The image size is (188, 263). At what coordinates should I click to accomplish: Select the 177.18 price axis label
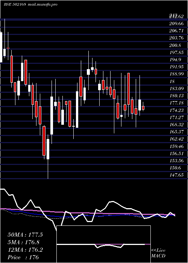176,103
